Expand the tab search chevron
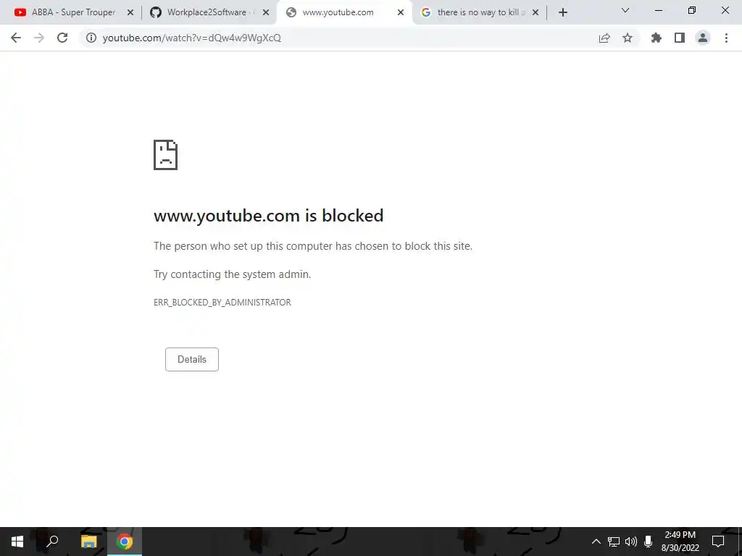Viewport: 742px width, 556px height. [x=625, y=10]
